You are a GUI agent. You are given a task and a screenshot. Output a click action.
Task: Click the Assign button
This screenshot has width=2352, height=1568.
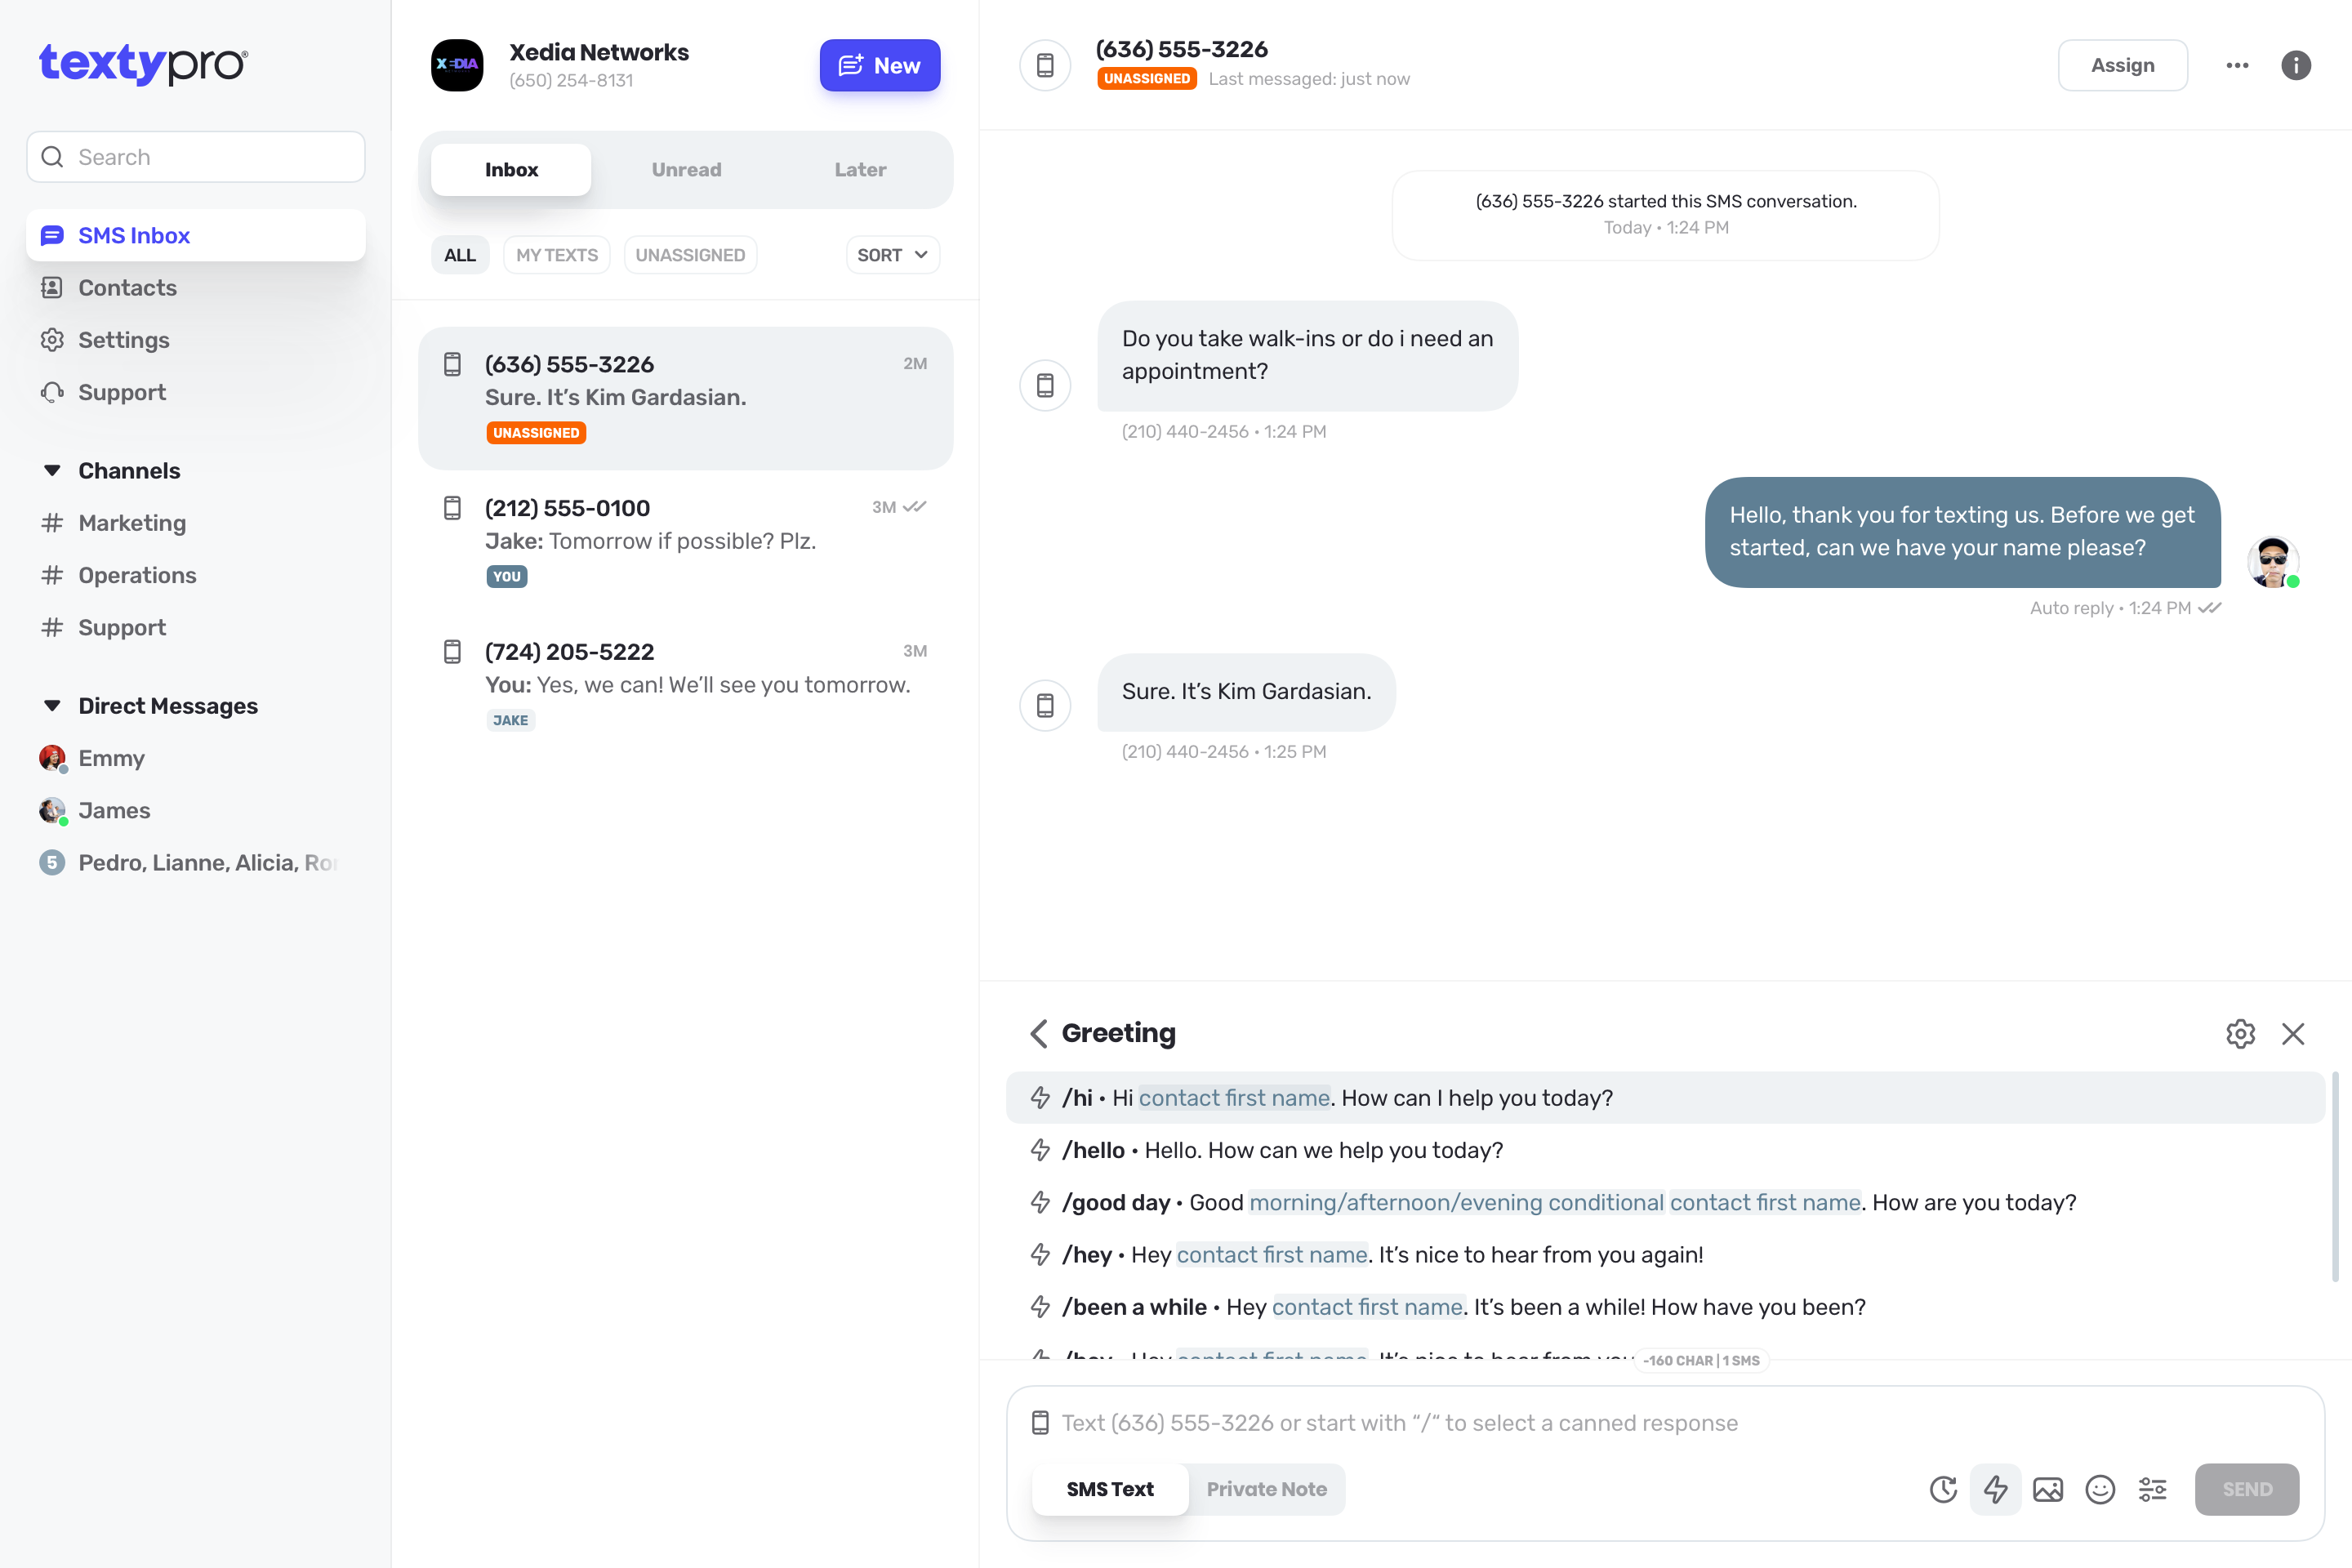2122,65
